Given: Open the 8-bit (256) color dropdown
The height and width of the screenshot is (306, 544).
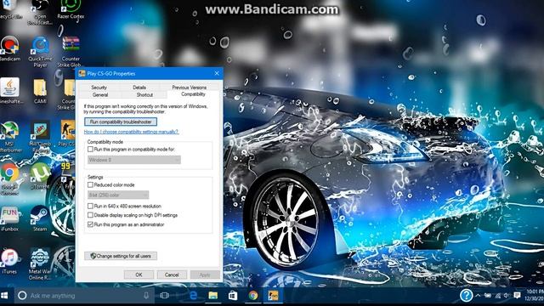Looking at the screenshot, I should pos(118,195).
